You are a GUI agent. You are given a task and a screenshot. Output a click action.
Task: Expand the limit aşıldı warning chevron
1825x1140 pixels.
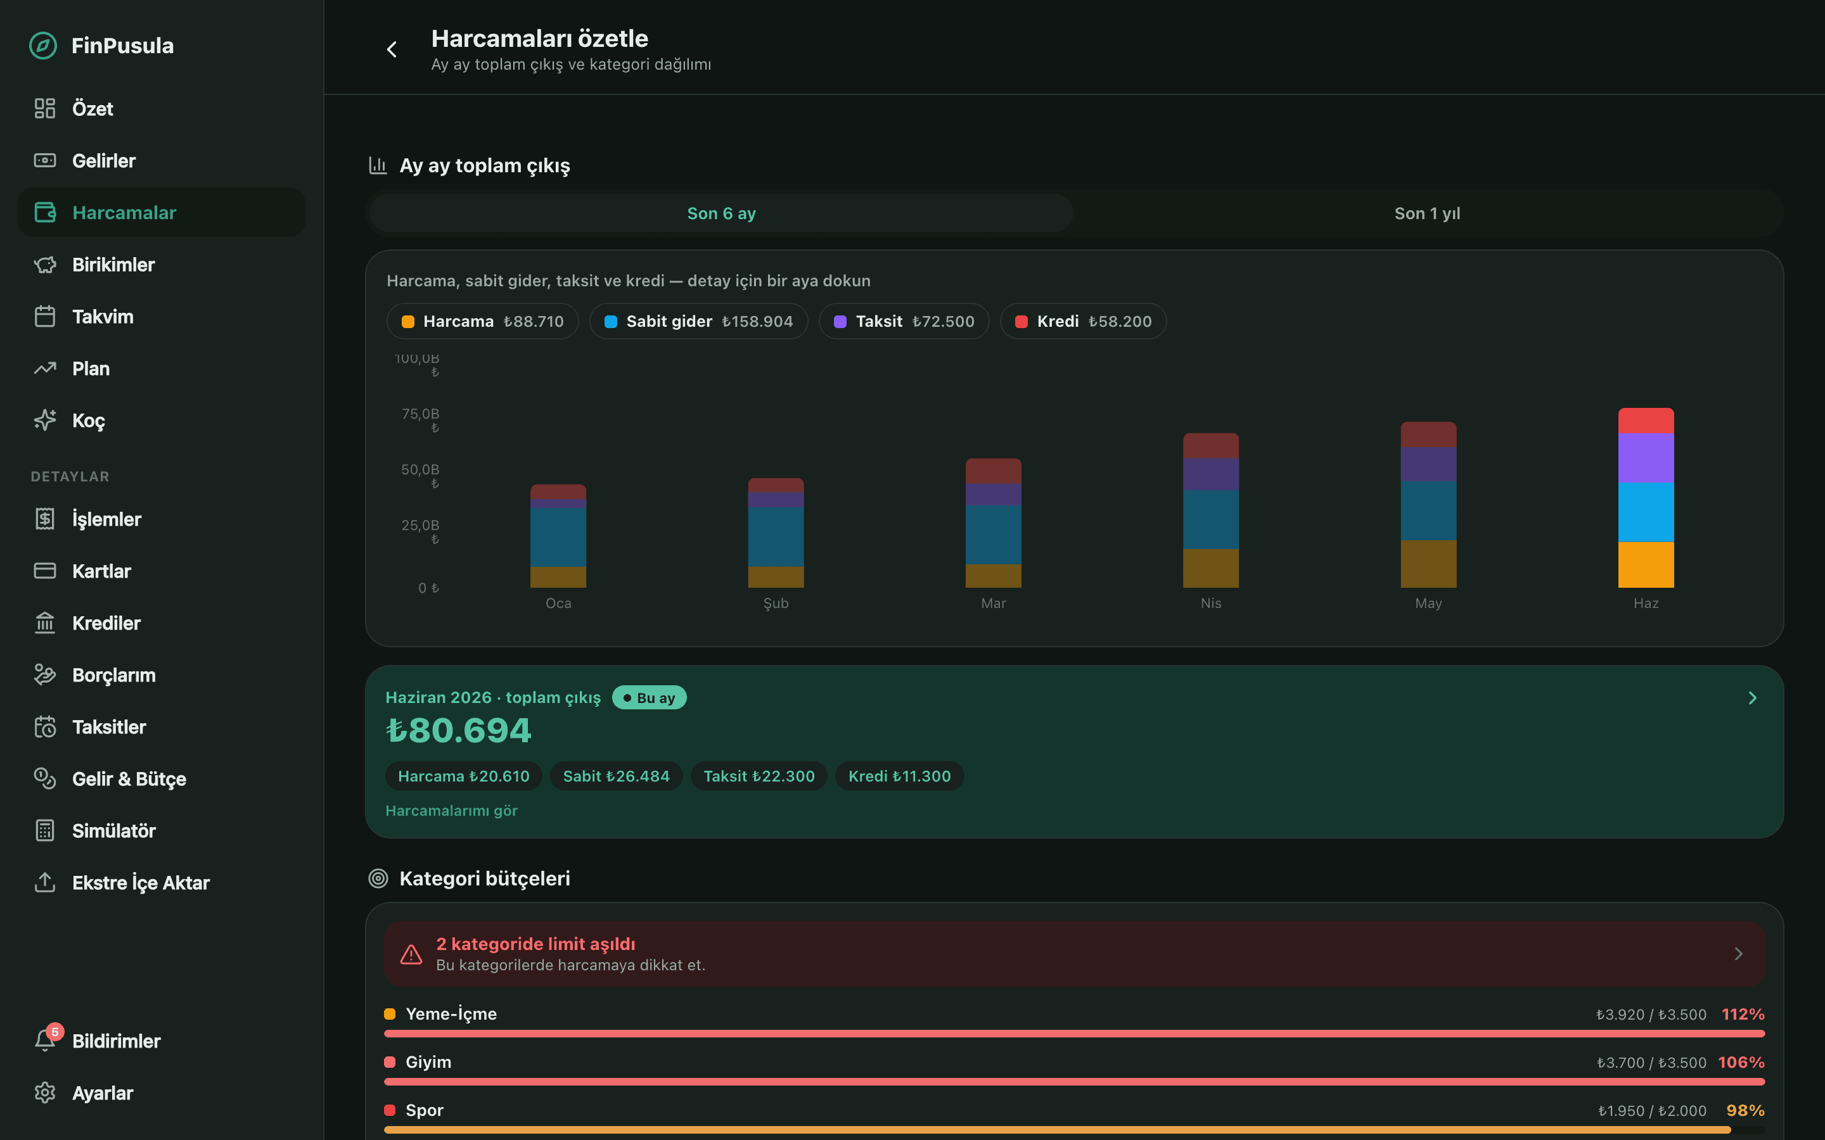coord(1738,954)
